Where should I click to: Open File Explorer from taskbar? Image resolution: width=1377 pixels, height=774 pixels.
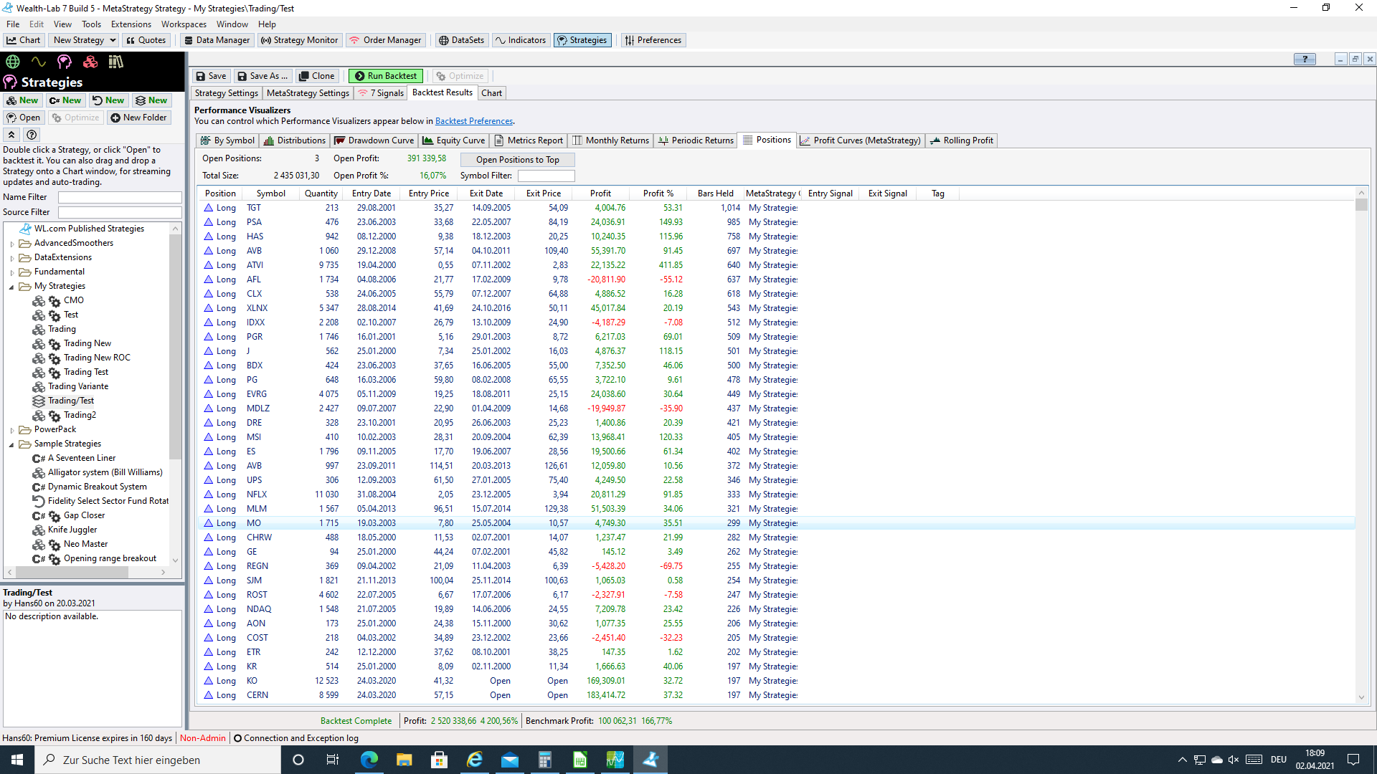404,760
